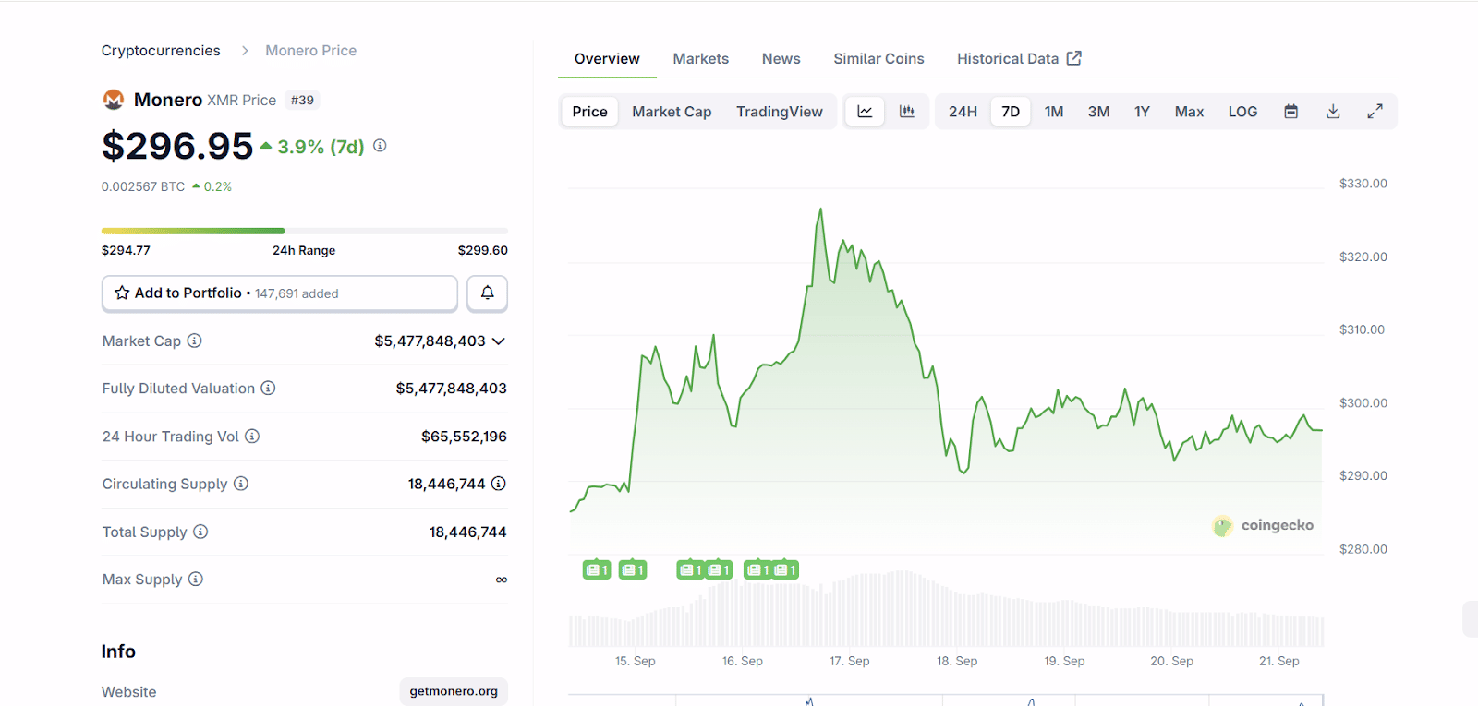Click info icon beside Max Supply
Image resolution: width=1478 pixels, height=706 pixels.
196,580
